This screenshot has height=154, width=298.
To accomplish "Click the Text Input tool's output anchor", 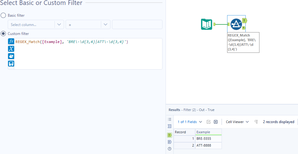I will click(x=214, y=24).
